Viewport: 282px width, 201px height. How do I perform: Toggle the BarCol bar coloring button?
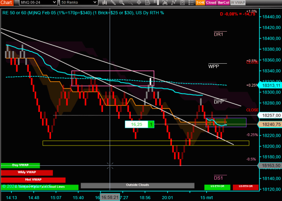coord(223,3)
